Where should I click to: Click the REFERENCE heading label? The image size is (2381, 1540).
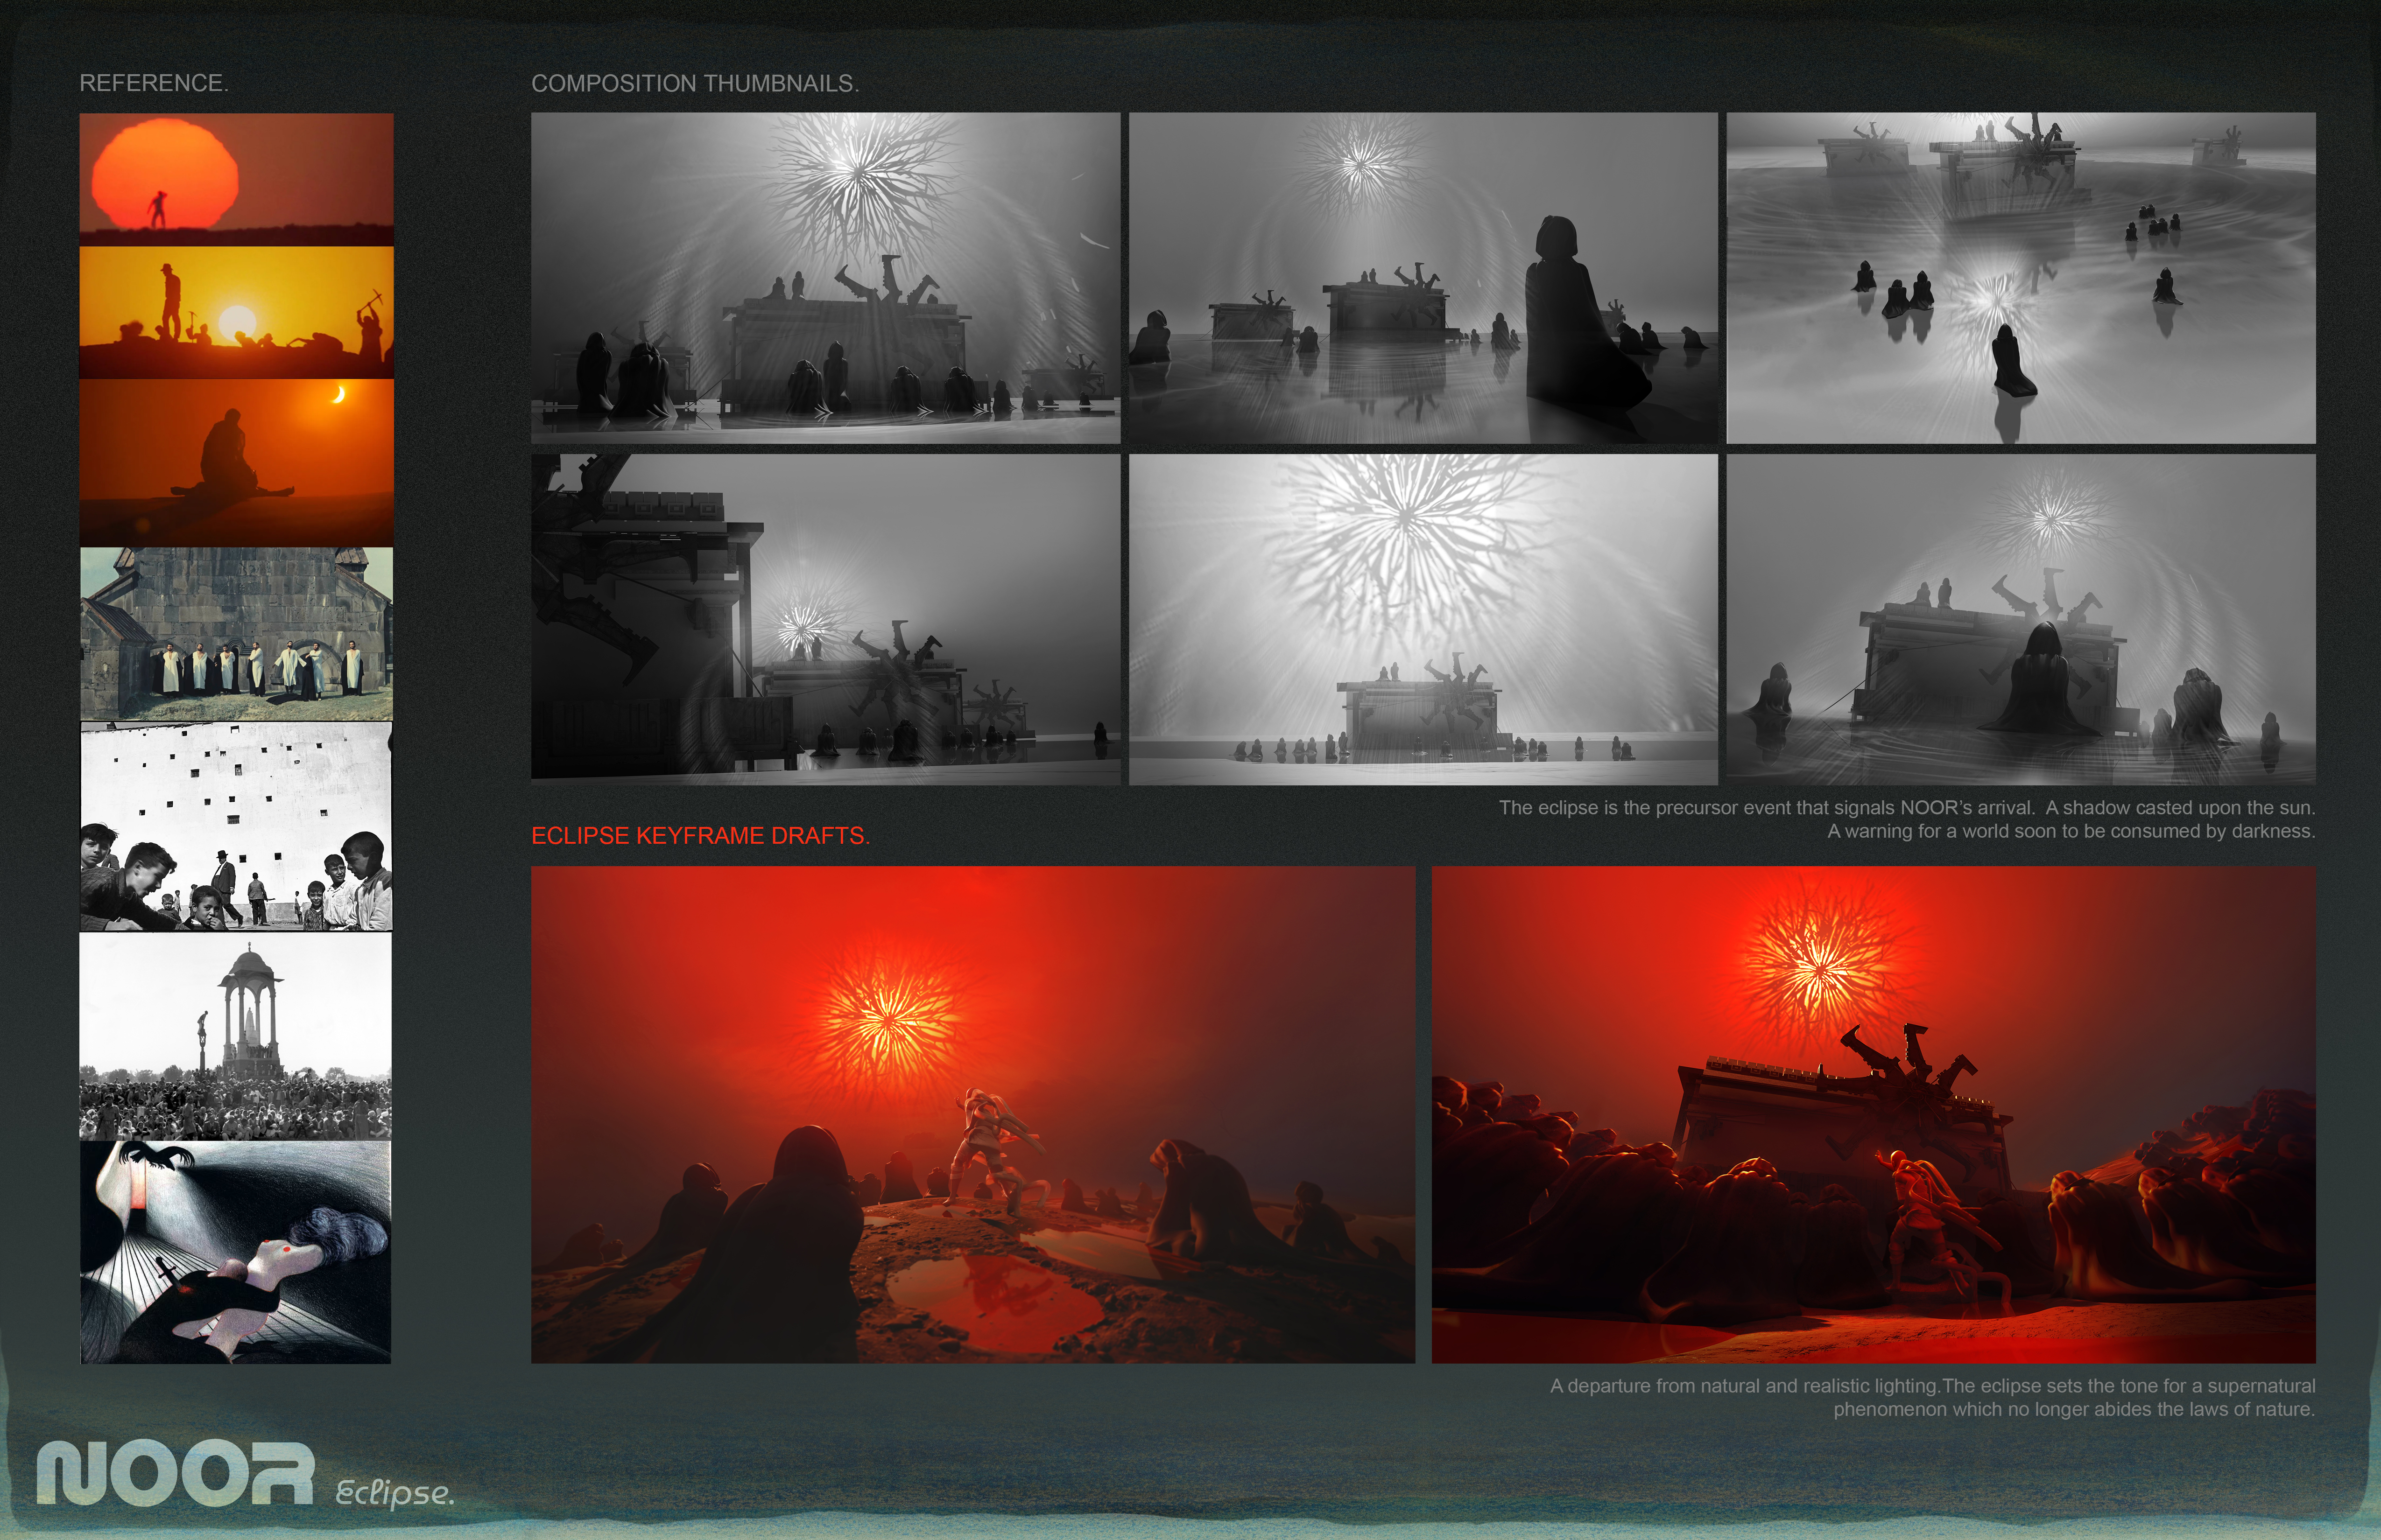click(154, 83)
